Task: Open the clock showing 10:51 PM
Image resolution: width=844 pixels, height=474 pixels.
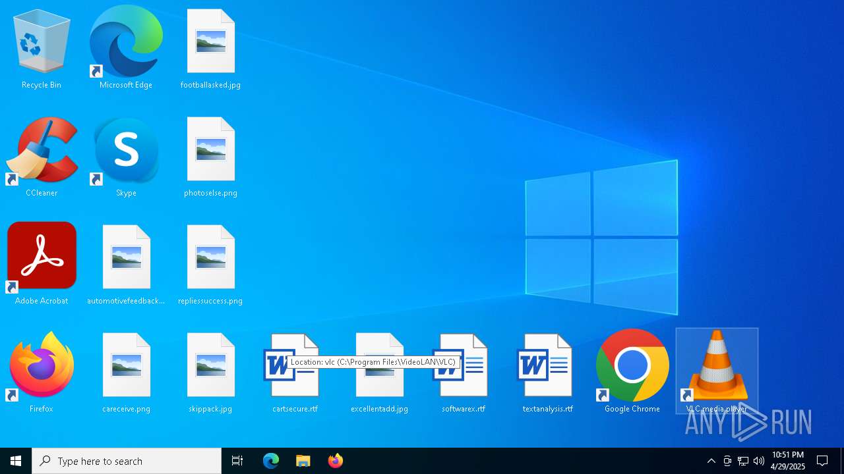Action: [x=788, y=461]
